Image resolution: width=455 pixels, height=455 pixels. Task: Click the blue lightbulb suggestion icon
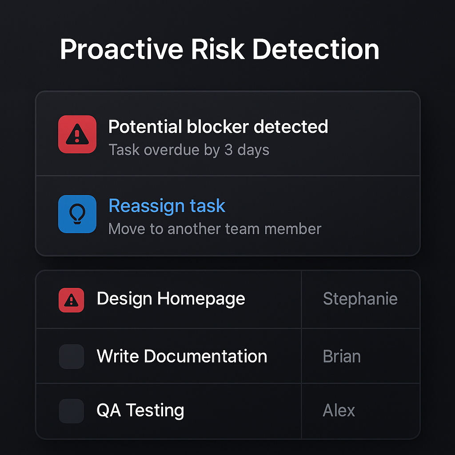[77, 214]
